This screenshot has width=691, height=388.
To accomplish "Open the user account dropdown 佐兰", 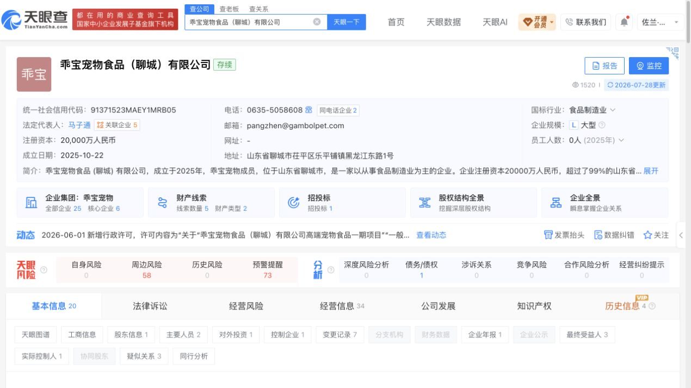I will click(x=661, y=22).
